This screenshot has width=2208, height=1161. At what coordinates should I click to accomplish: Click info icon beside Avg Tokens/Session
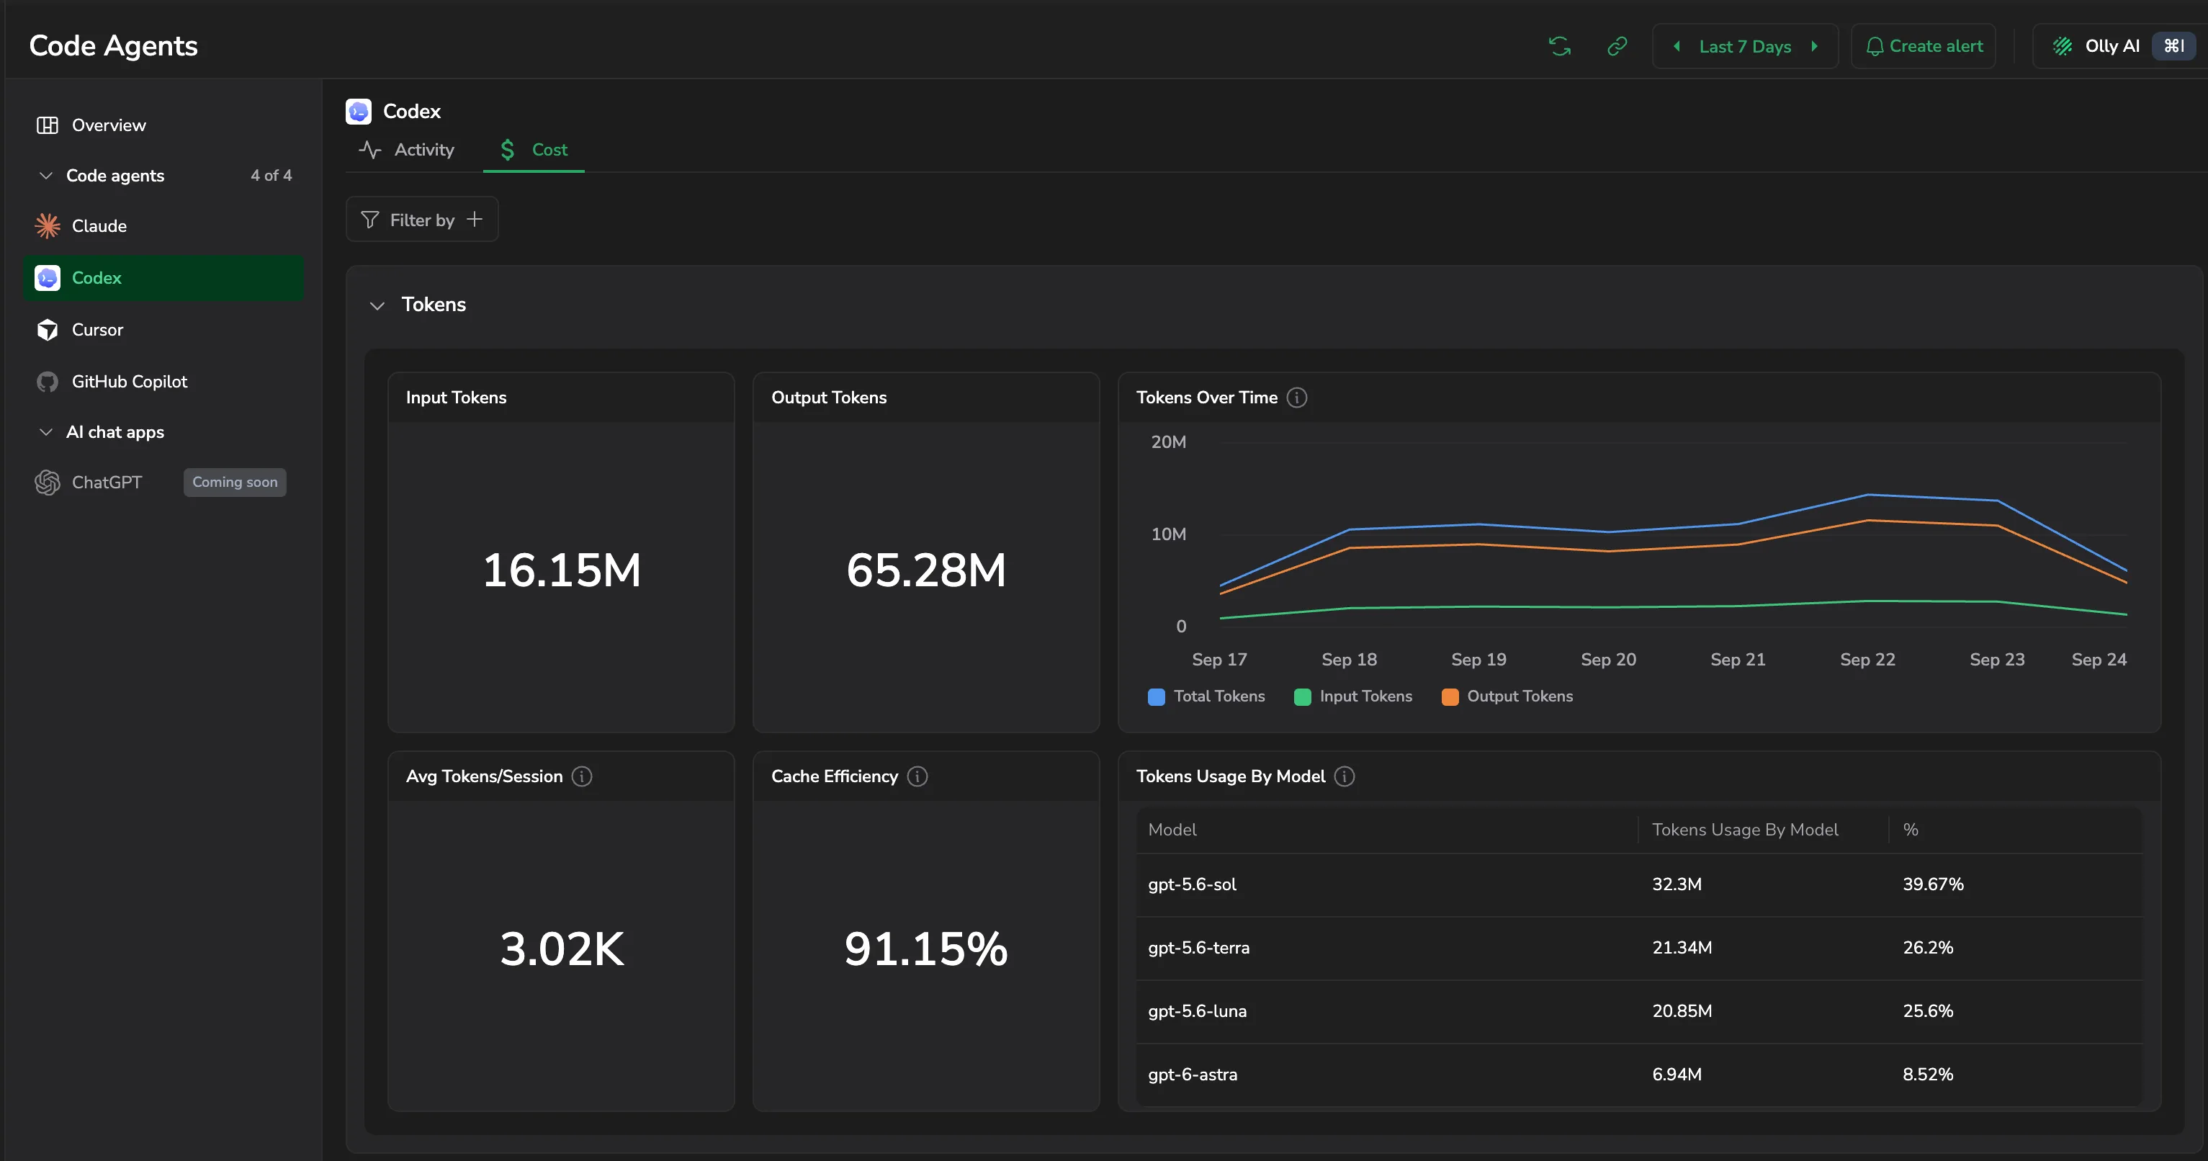(582, 777)
